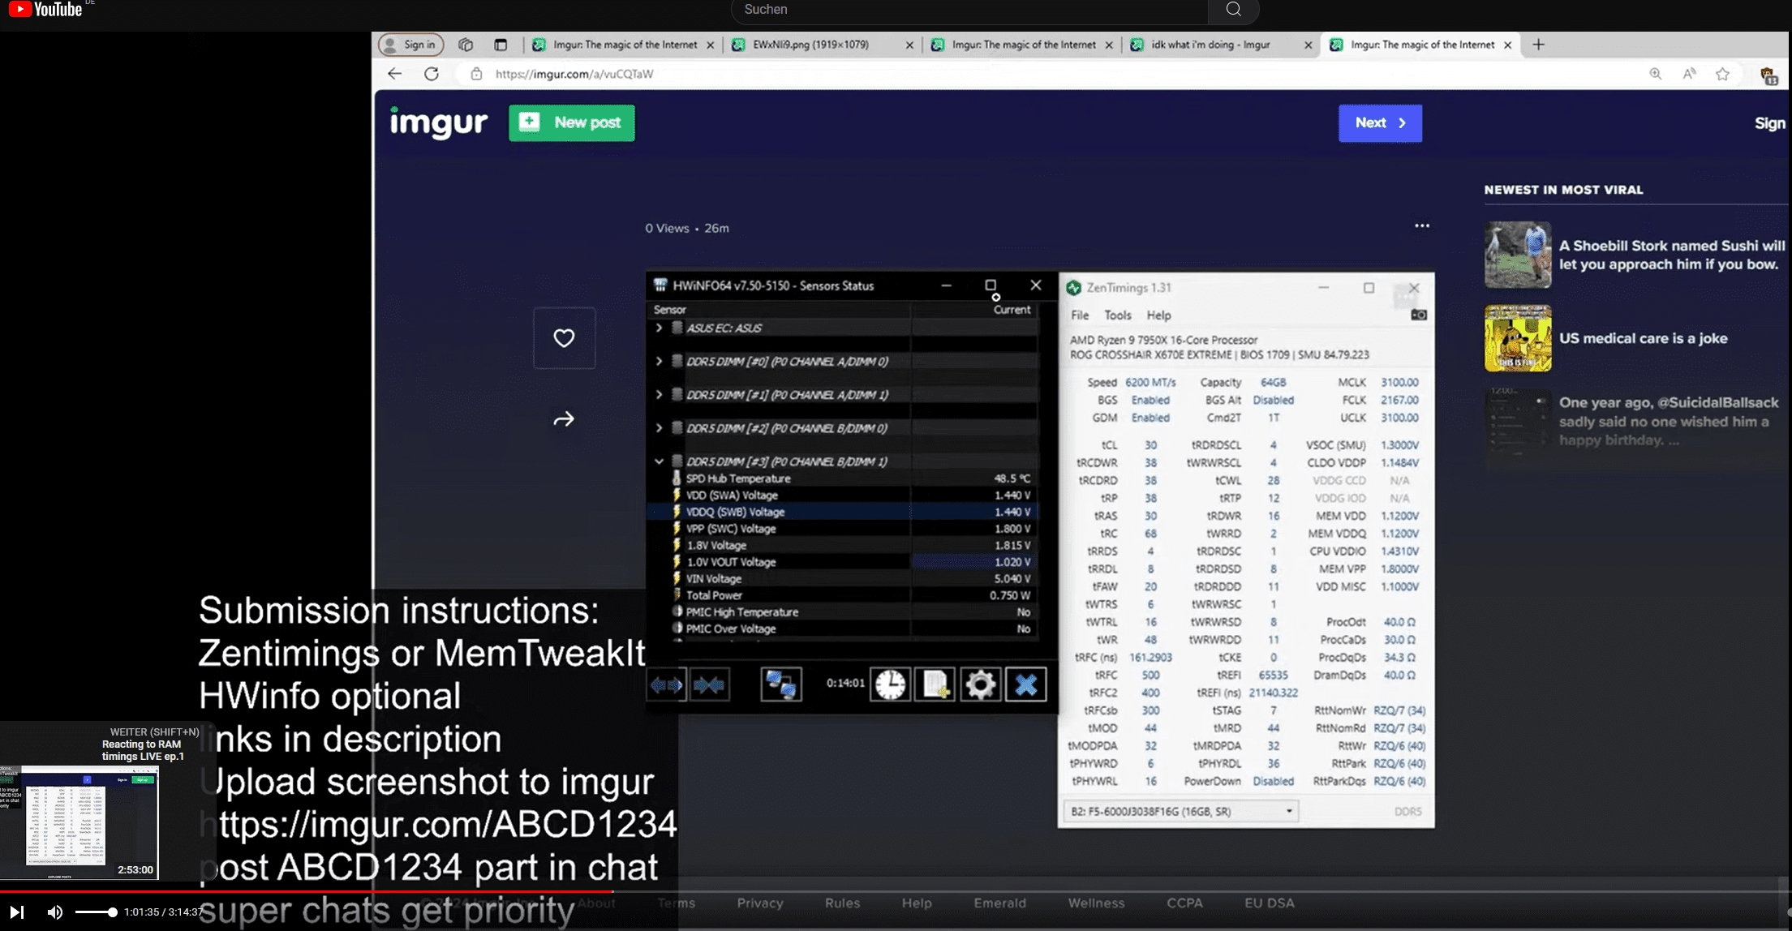1792x931 pixels.
Task: Expand DDR5 DIMM [#1] sensor group
Action: [659, 394]
